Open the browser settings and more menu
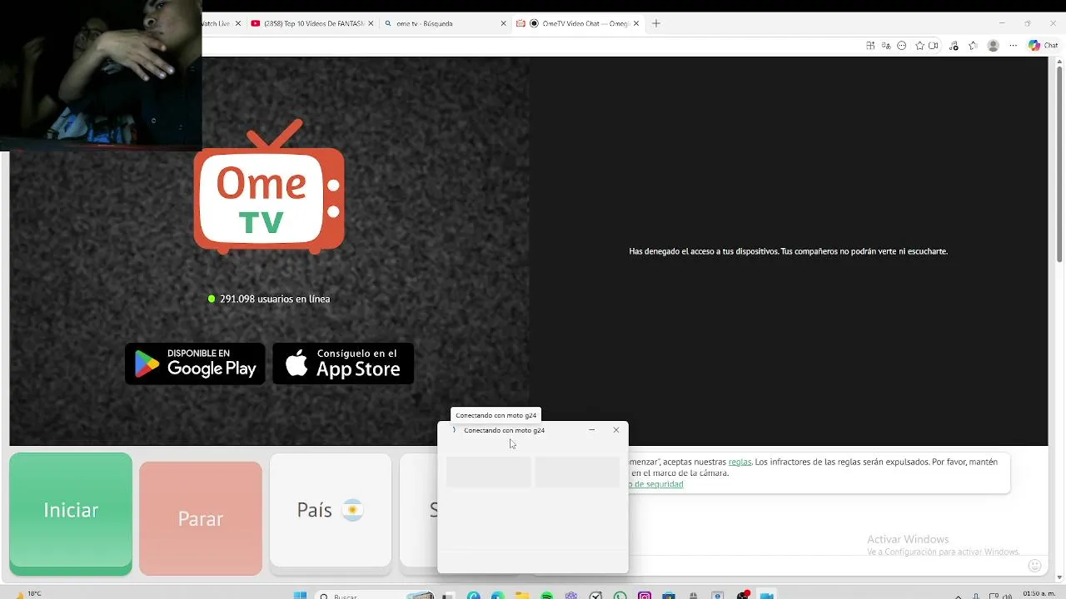1066x599 pixels. (x=1014, y=46)
